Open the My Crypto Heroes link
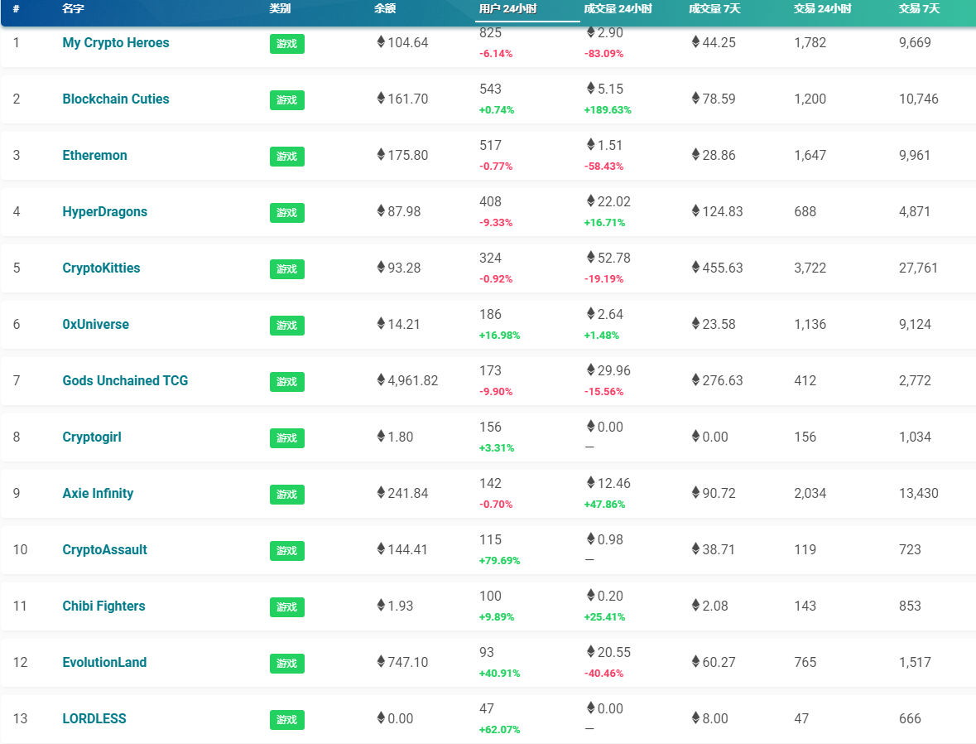Screen dimensions: 976x744 (x=116, y=43)
